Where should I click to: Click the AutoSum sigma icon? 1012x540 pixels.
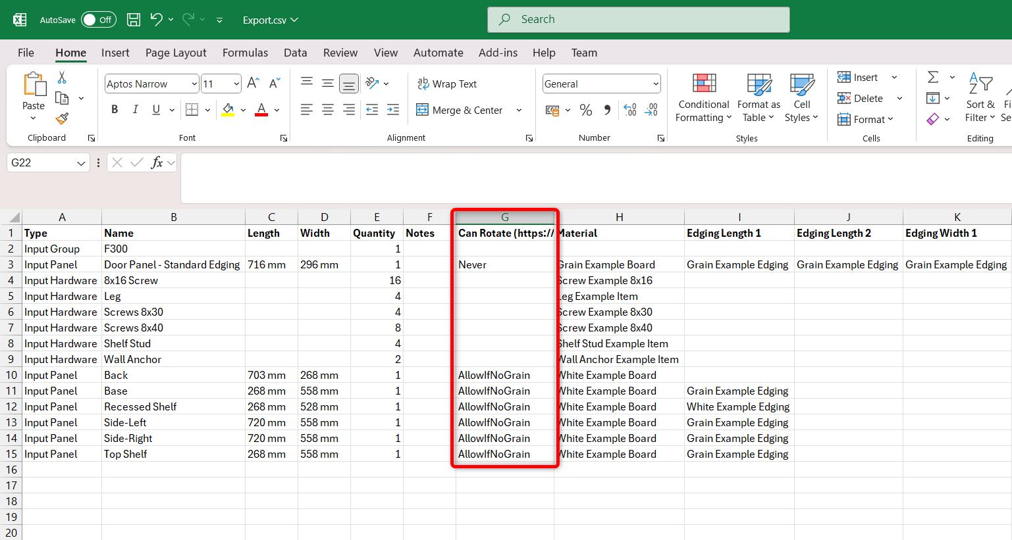tap(933, 78)
